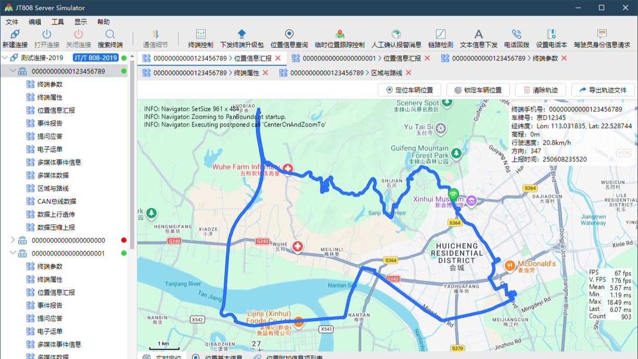Viewport: 638px width, 359px height.
Task: Select 终端属性 under device 0000000000123456789
Action: click(x=50, y=97)
